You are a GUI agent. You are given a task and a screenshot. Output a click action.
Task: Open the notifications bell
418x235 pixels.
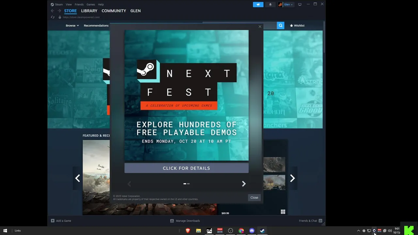coord(270,5)
